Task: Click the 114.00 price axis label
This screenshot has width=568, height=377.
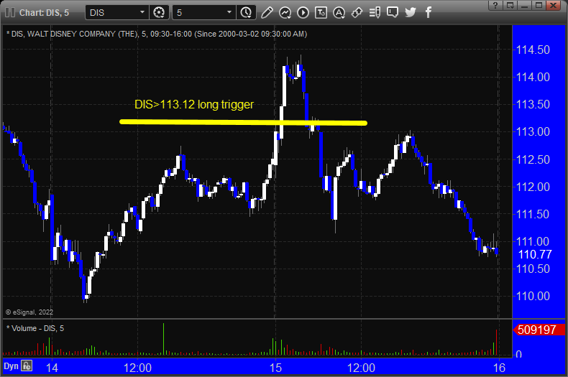Action: (533, 77)
